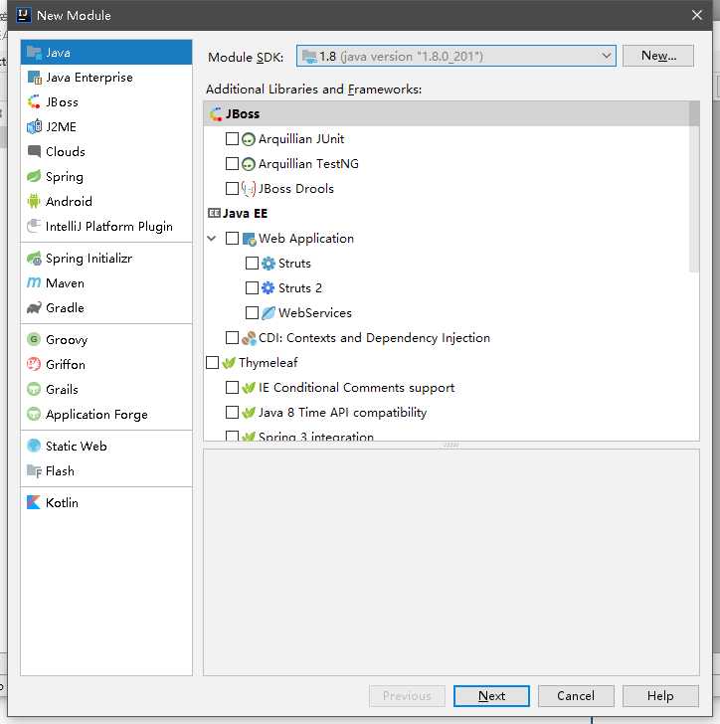Click 'Additional Libraries and Frameworks:' label

click(x=313, y=89)
